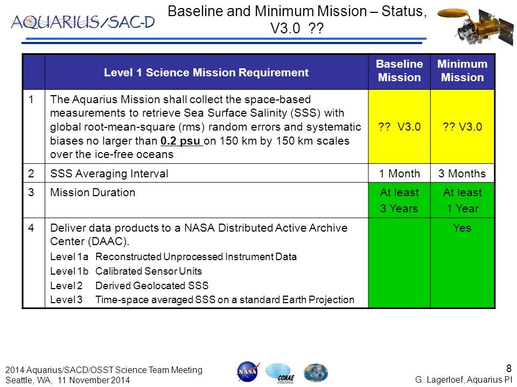Click the '?? V3.0' cell under Minimum Mission

point(462,127)
